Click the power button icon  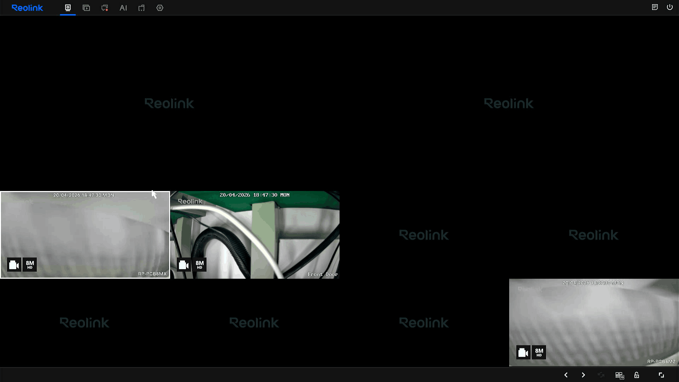tap(670, 7)
